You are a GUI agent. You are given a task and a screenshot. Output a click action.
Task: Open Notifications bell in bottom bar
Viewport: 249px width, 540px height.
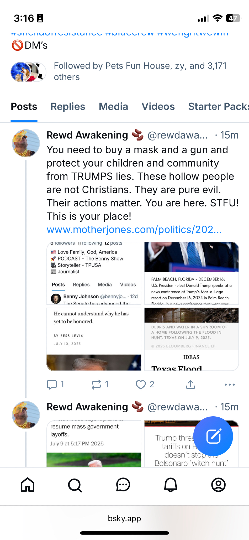tap(170, 485)
